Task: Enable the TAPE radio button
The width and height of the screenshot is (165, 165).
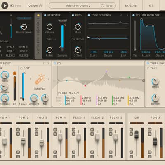Action: coord(148,68)
